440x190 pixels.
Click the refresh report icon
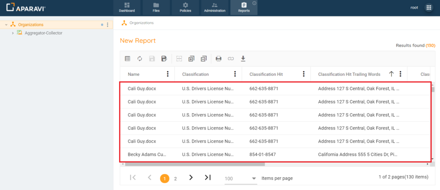pos(140,59)
